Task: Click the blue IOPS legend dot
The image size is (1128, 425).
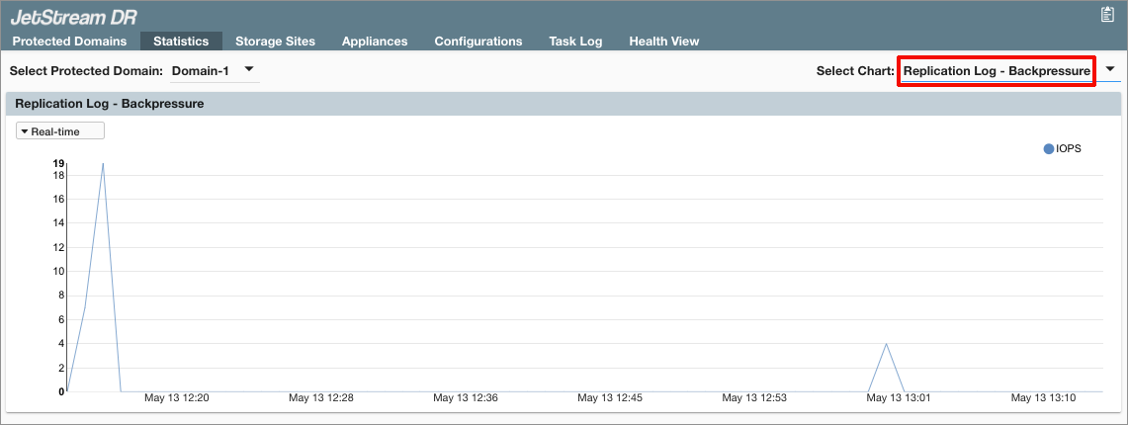Action: click(1049, 148)
